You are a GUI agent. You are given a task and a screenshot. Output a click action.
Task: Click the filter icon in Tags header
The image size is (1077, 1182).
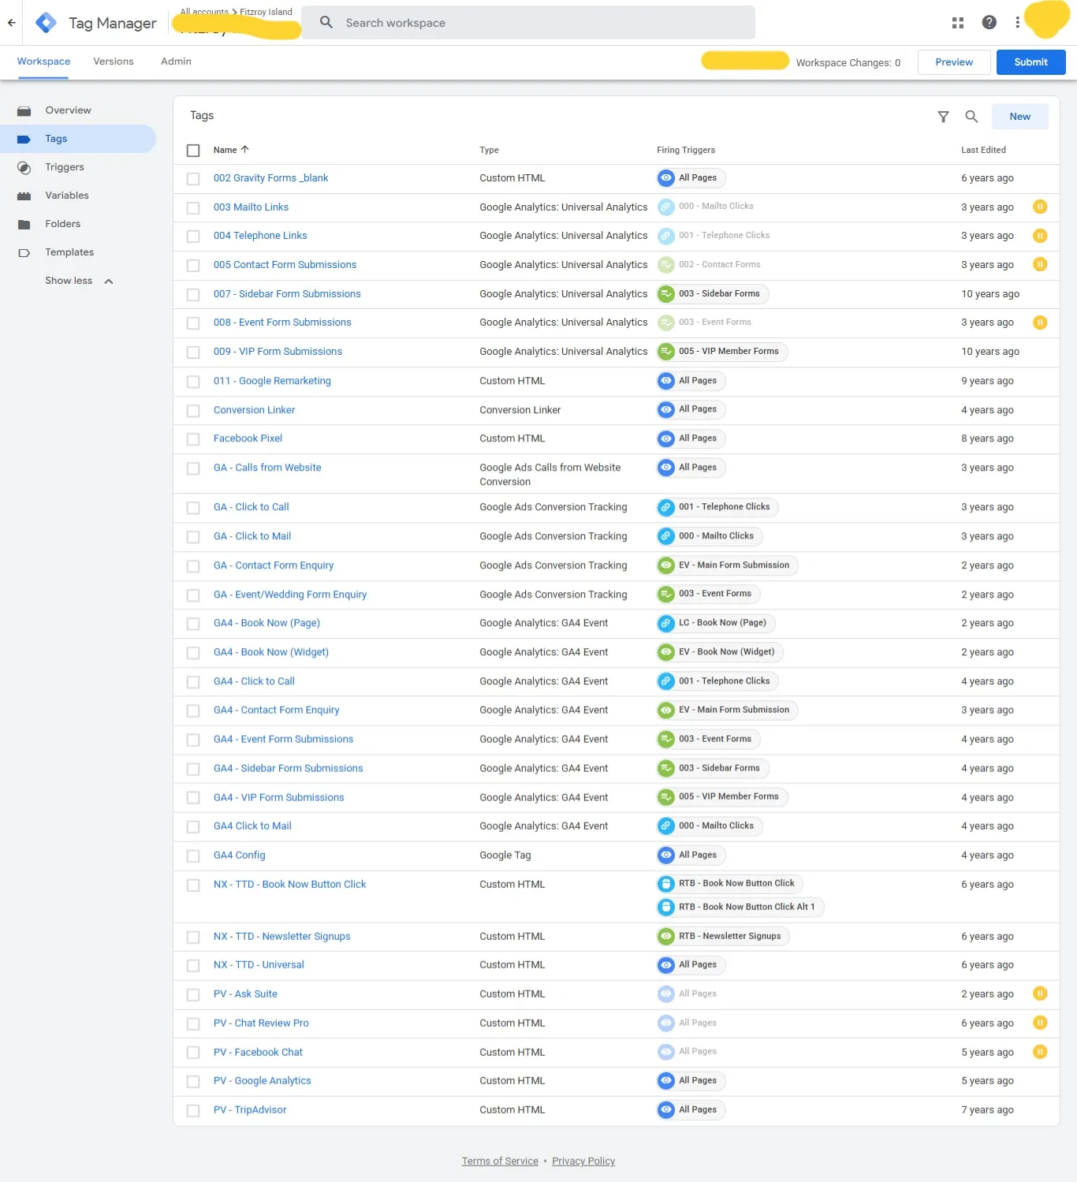[x=943, y=117]
